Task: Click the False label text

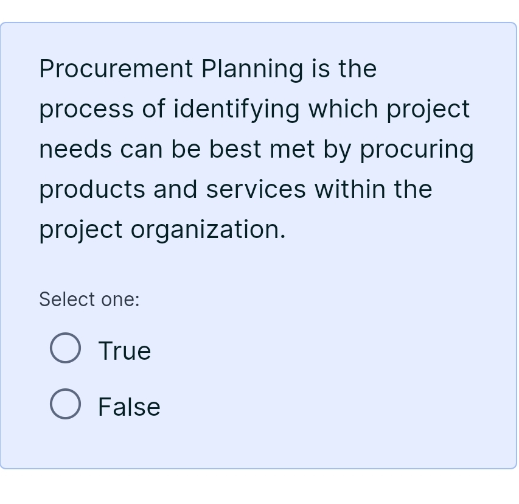Action: point(129,406)
